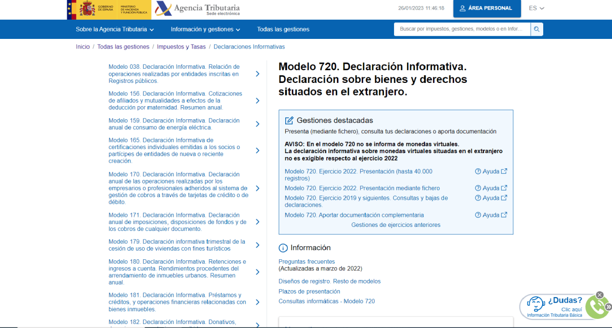The height and width of the screenshot is (328, 612).
Task: Close the ¿Dudas? help widget
Action: [599, 295]
